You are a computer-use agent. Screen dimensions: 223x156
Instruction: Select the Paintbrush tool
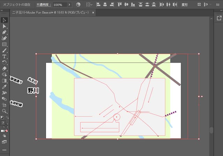tap(4, 50)
